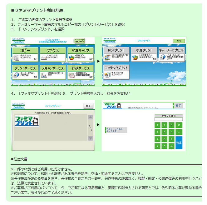The height and width of the screenshot is (205, 207).
Task: Choose the PDFプリント tile
Action: [116, 54]
